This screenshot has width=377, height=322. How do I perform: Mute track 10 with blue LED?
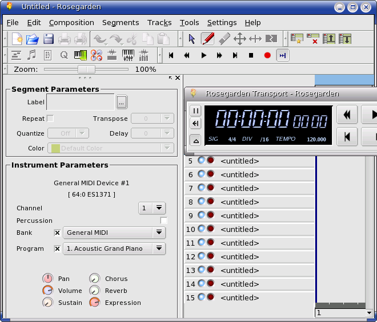[x=201, y=229]
